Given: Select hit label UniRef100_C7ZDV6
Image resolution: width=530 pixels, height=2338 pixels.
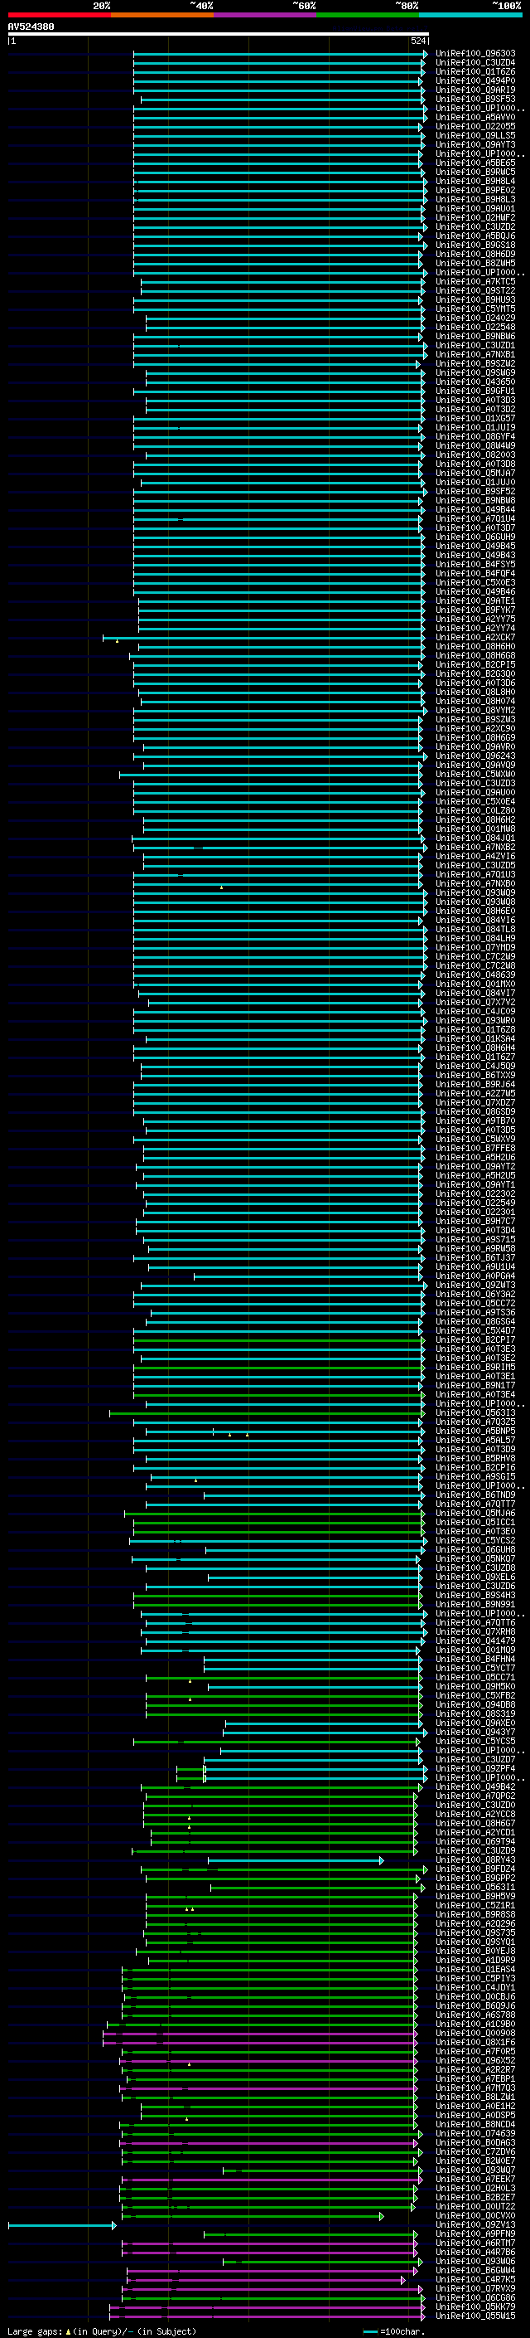Looking at the screenshot, I should tap(475, 2152).
